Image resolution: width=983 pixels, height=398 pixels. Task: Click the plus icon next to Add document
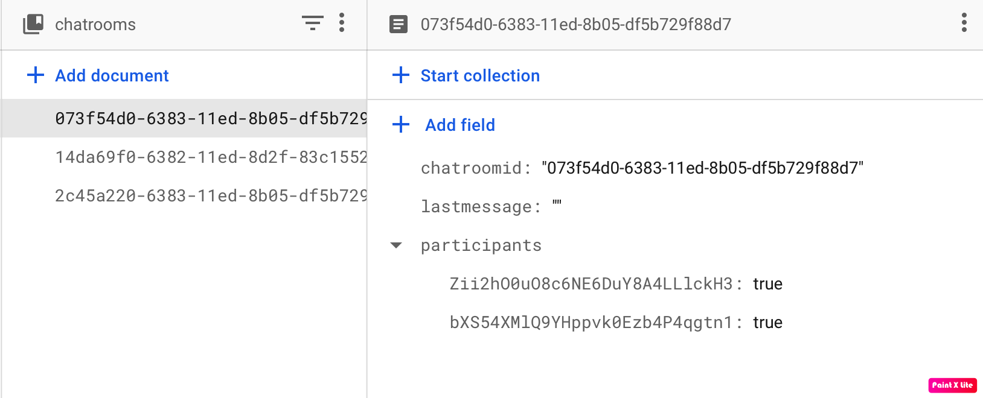pos(36,75)
